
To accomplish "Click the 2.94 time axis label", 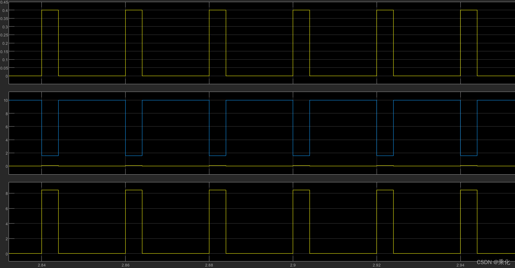I will 460,265.
